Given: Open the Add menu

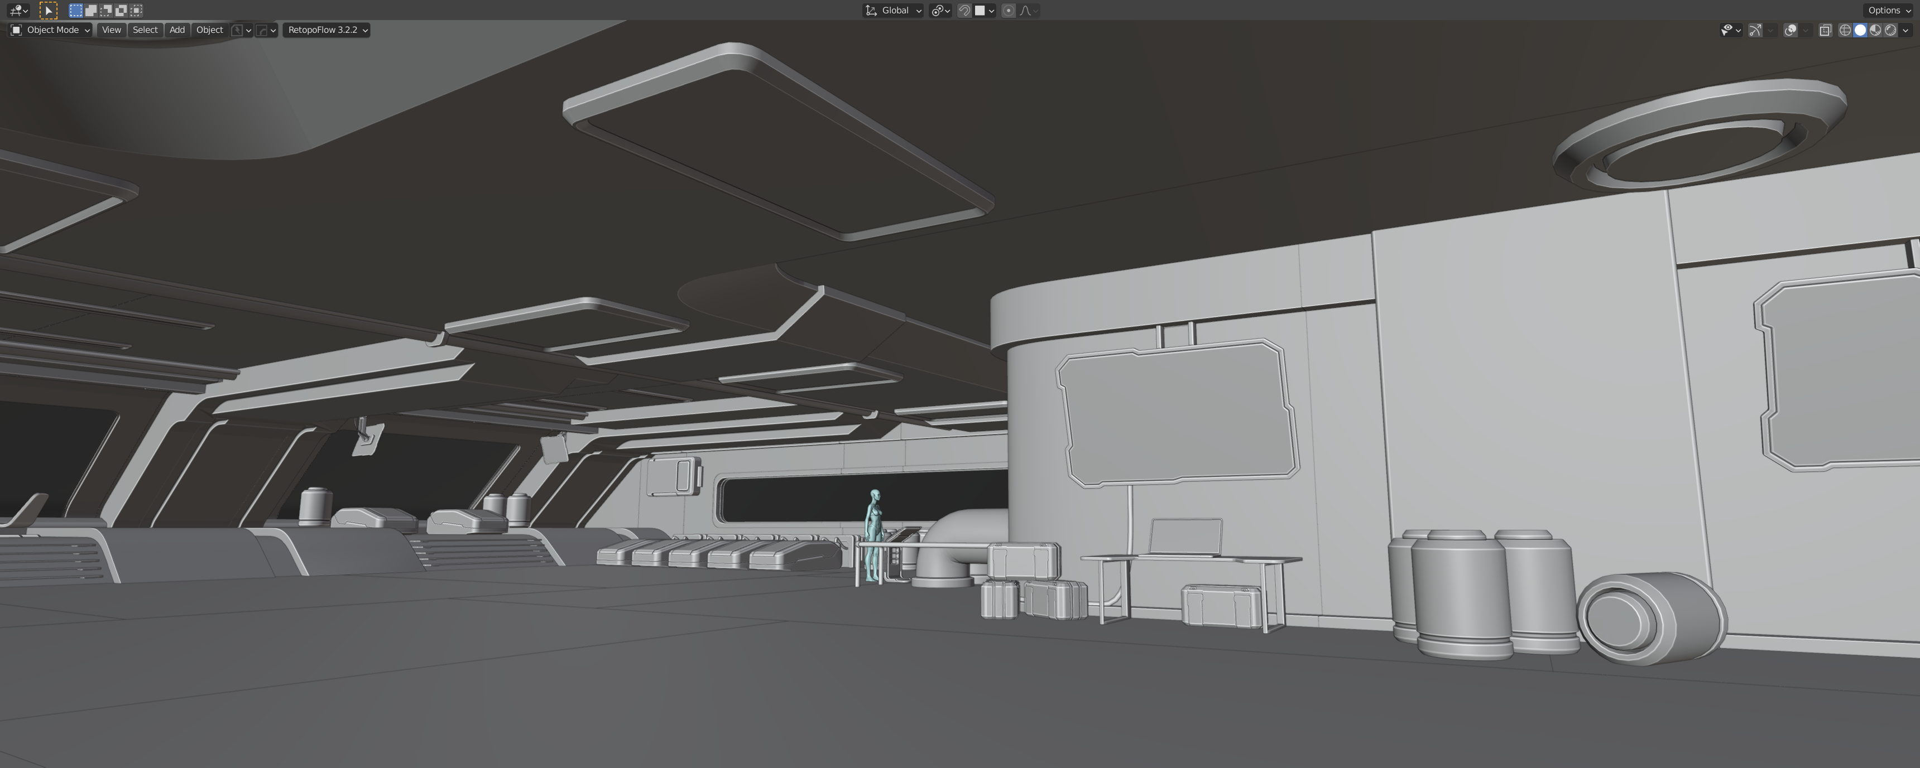Looking at the screenshot, I should coord(176,30).
